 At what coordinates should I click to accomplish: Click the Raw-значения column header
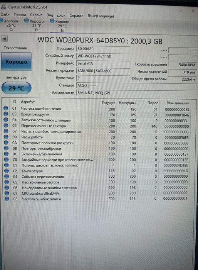tap(178, 103)
